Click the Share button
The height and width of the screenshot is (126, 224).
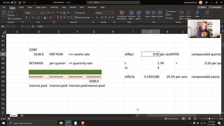point(202,7)
